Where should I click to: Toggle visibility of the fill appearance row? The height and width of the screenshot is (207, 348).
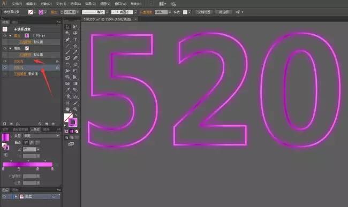coord(5,48)
